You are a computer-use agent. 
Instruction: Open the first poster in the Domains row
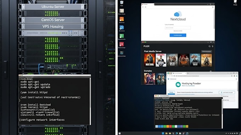pyautogui.click(x=150, y=79)
